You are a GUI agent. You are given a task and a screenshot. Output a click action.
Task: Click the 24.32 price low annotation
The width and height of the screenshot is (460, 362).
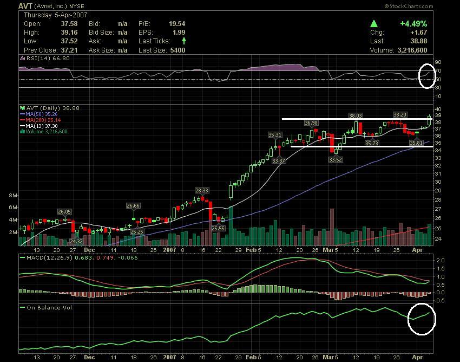pyautogui.click(x=76, y=241)
